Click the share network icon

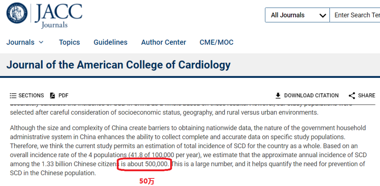352,96
